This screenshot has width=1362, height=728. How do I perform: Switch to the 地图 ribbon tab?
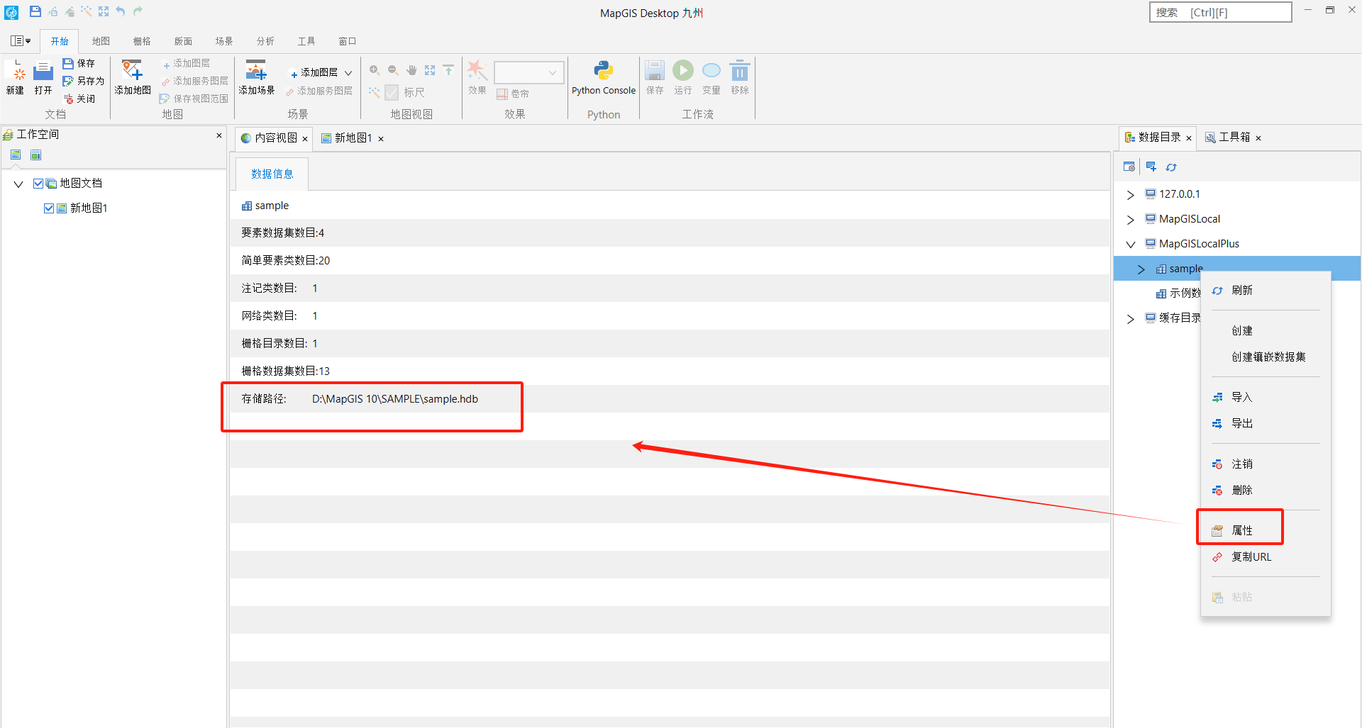coord(101,41)
